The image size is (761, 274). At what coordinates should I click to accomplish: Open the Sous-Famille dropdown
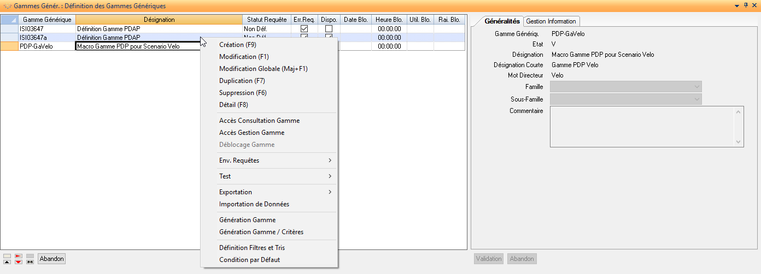pyautogui.click(x=696, y=99)
